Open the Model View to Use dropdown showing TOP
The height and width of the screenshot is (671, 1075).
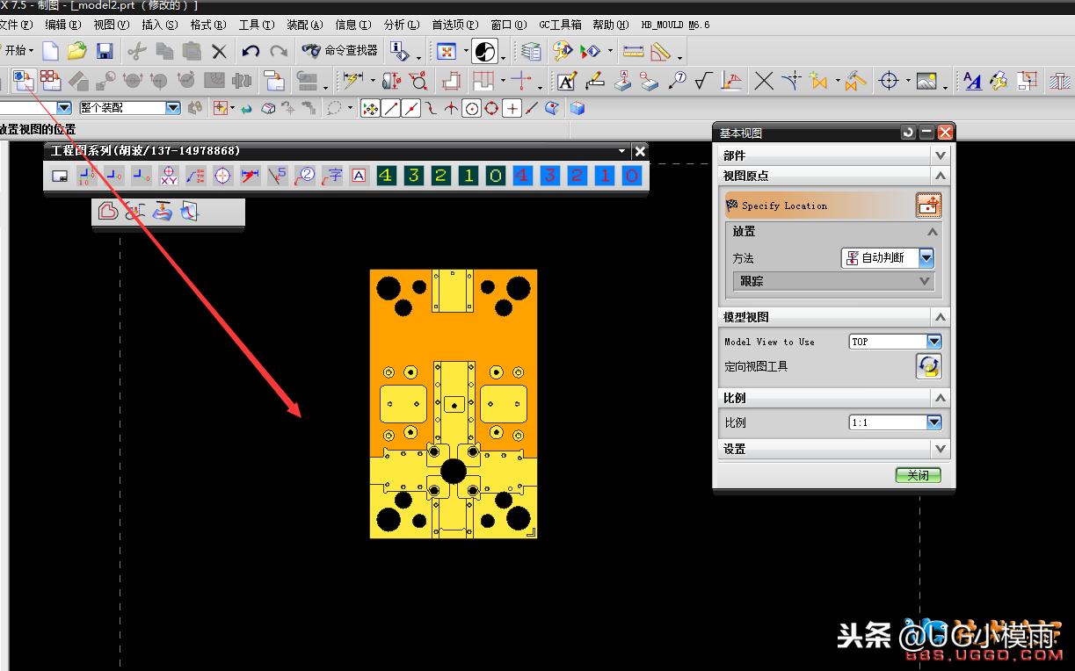(x=935, y=341)
